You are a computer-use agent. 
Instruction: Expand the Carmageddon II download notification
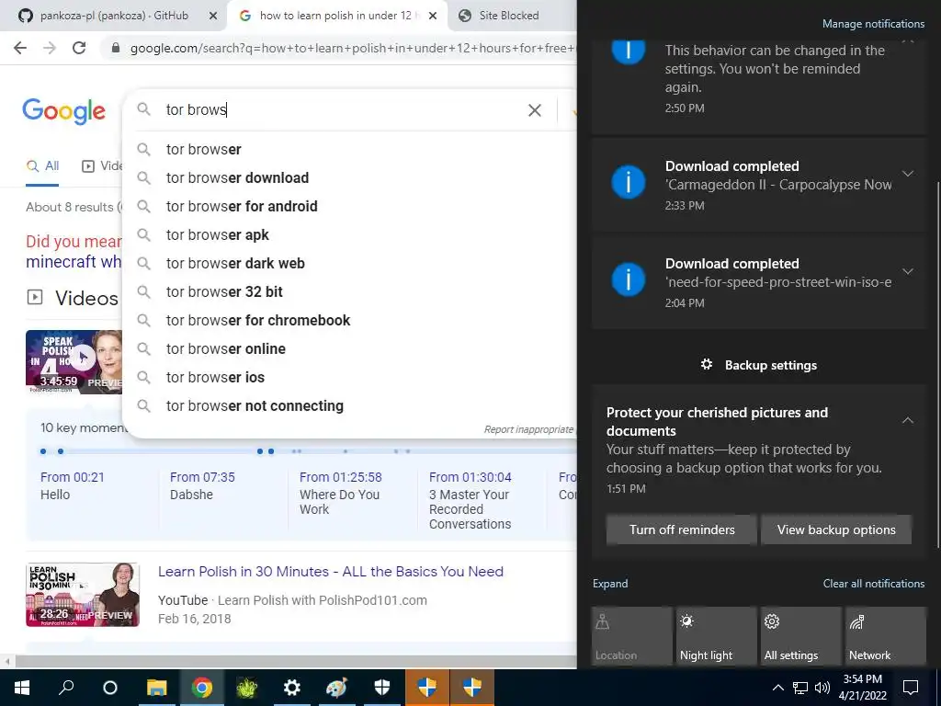coord(908,174)
